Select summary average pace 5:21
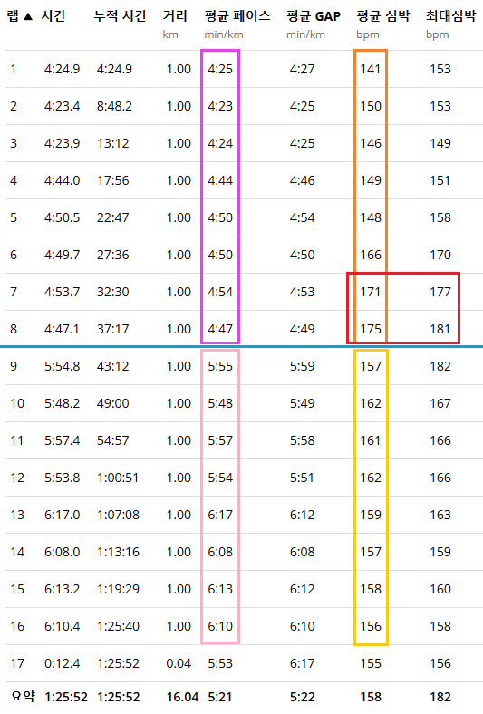 (220, 697)
